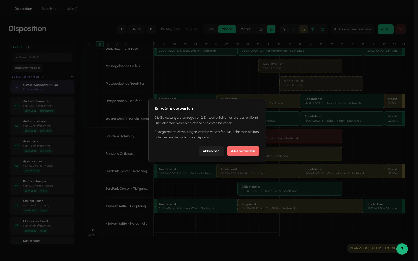
Task: Toggle the highlighted text-cursor tool
Action: click(x=100, y=44)
